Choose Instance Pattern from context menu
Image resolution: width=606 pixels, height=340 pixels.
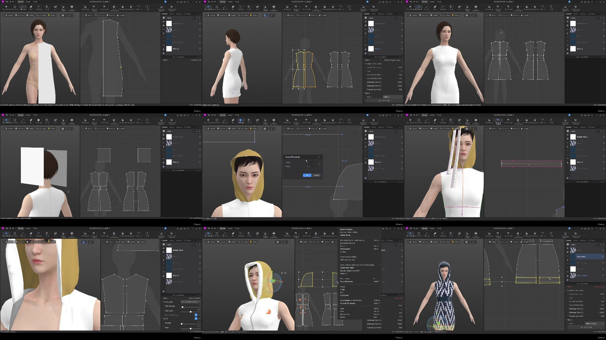[x=346, y=229]
